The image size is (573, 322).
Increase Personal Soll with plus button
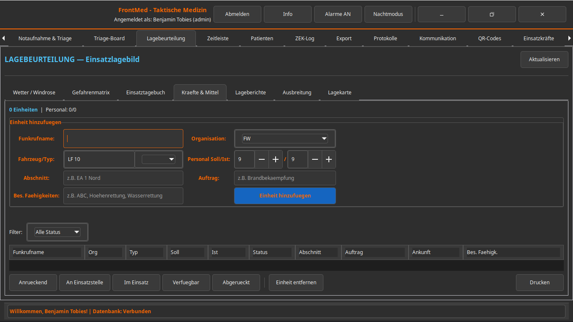coord(276,159)
